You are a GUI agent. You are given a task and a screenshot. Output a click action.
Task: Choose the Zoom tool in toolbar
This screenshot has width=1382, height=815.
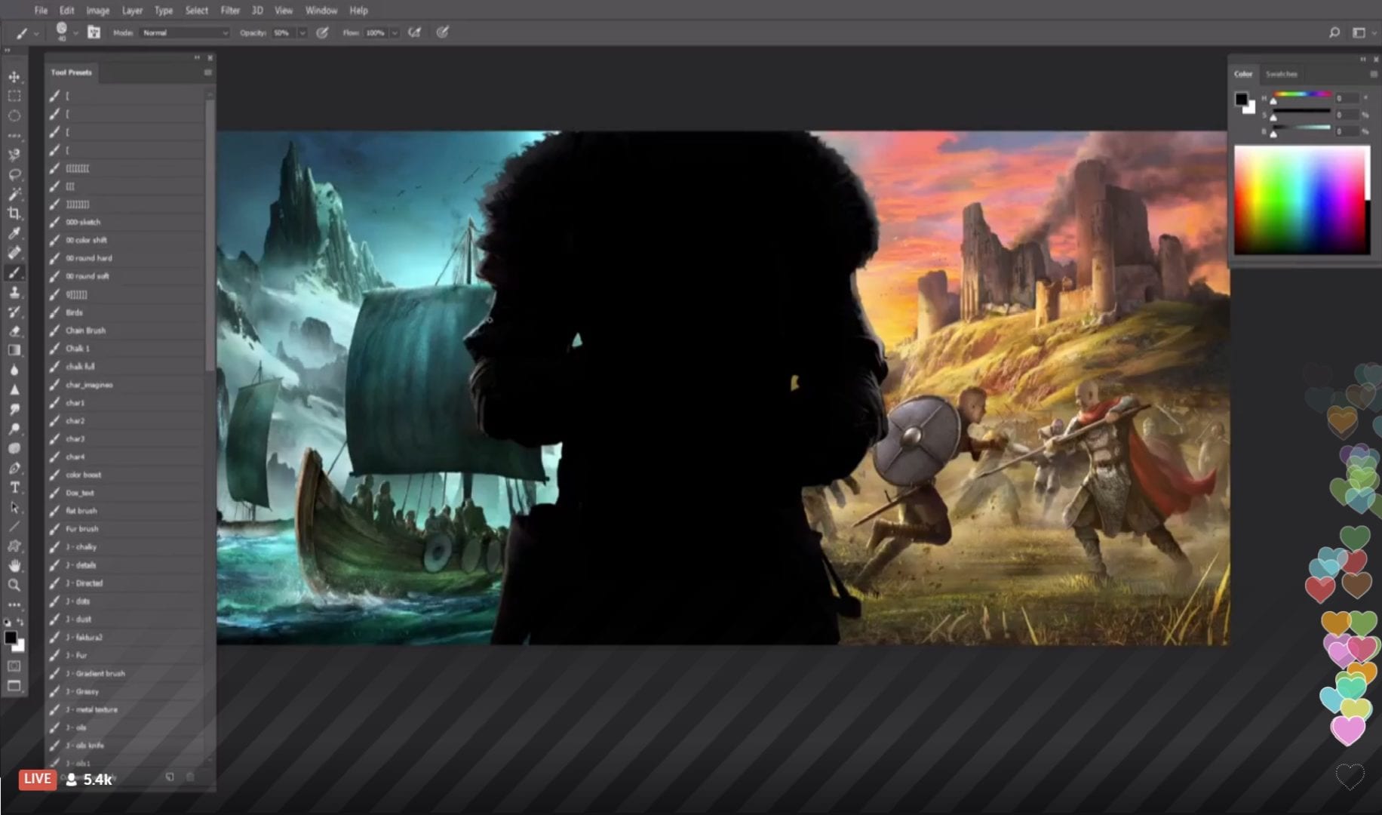pos(14,585)
